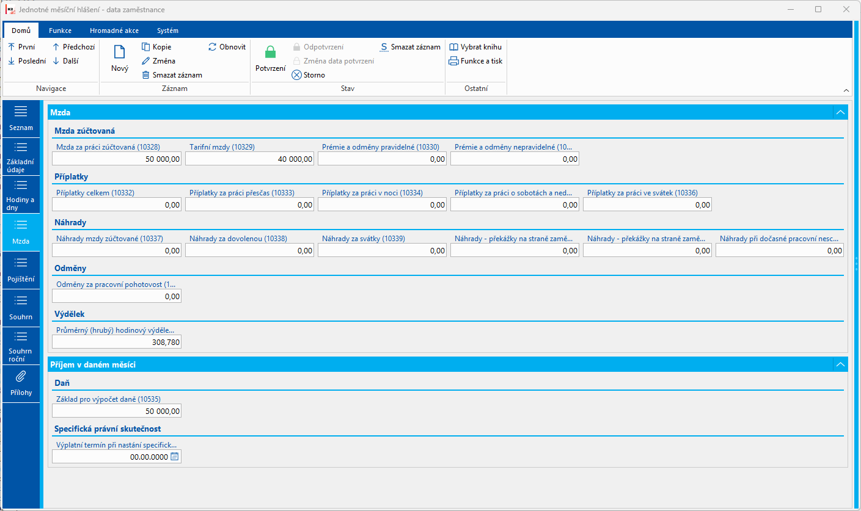
Task: Switch to the Domů ribbon tab
Action: click(21, 31)
